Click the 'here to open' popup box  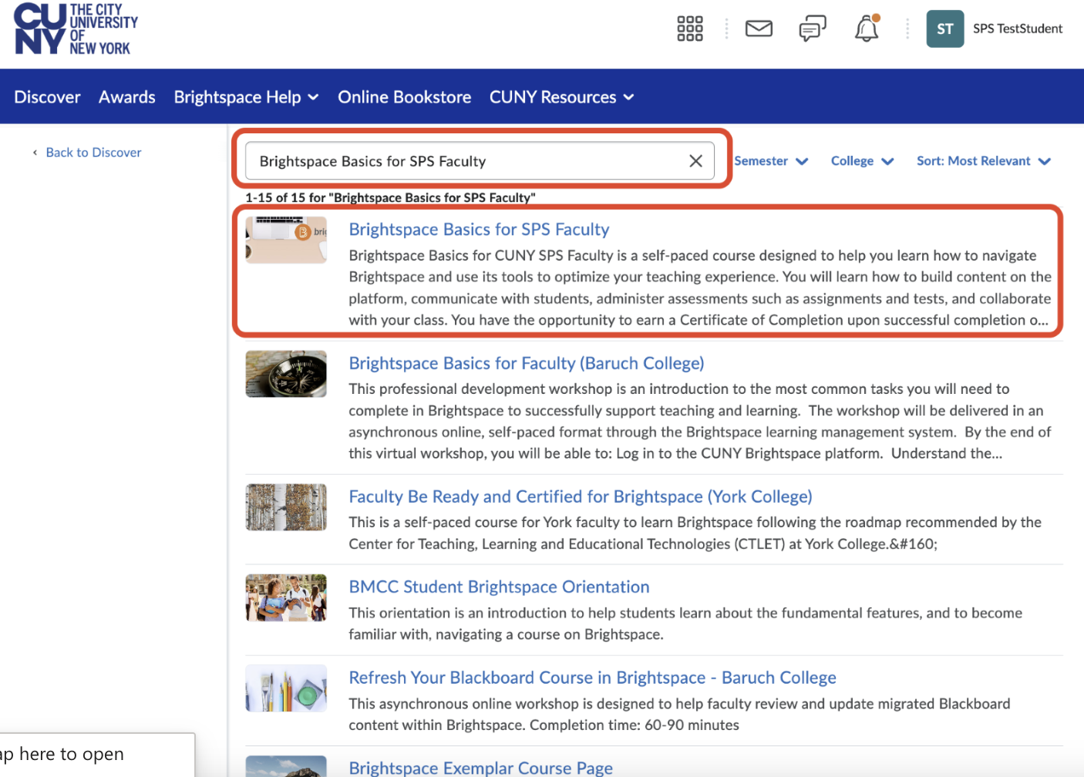97,755
